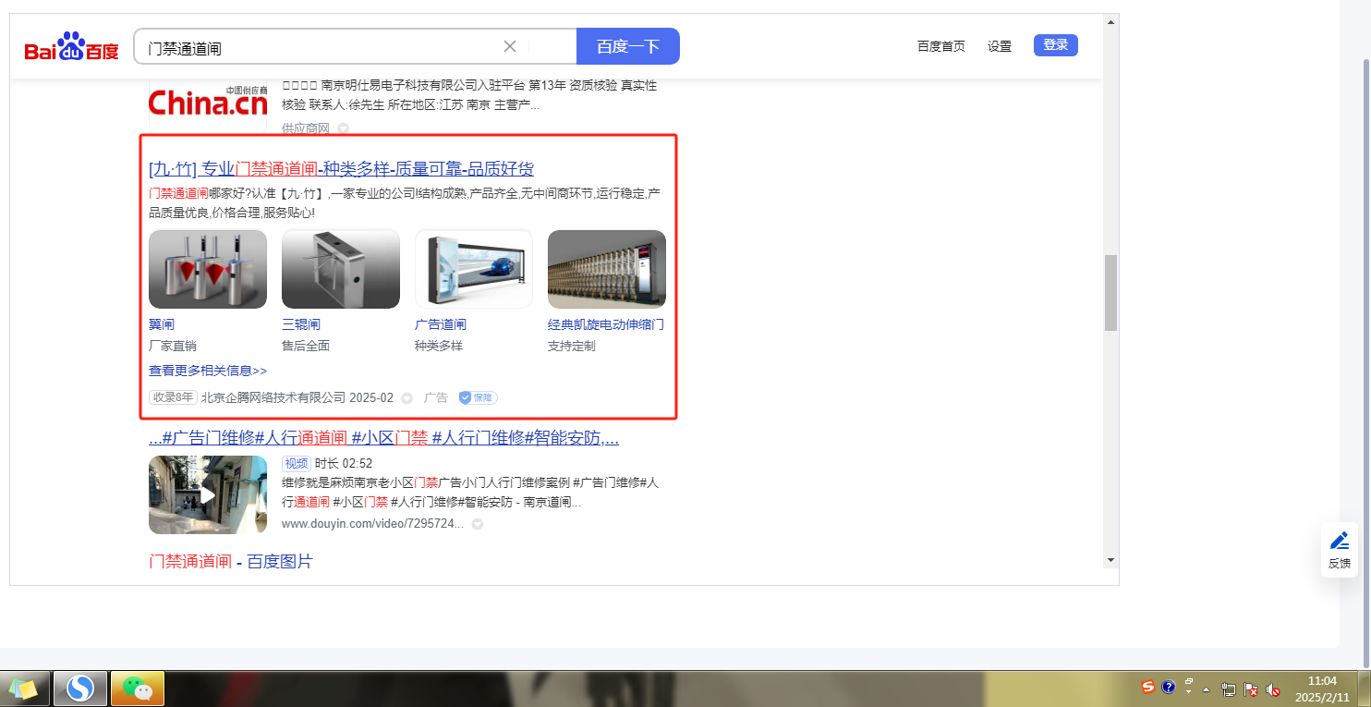Click the 广告道闸 product image
This screenshot has height=707, width=1371.
tap(474, 269)
